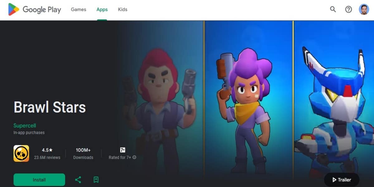The image size is (374, 187).
Task: Click the 7+ rating badge
Action: click(122, 150)
